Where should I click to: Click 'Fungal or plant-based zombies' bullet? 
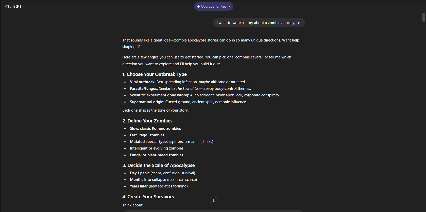point(156,155)
